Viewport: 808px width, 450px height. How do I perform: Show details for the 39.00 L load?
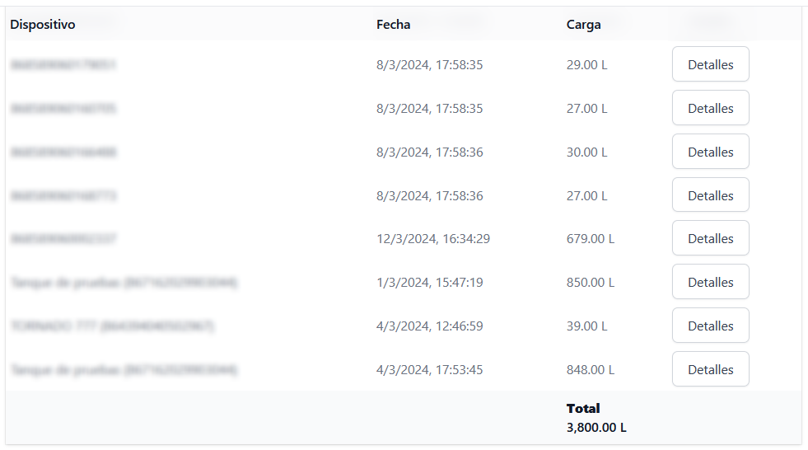[710, 326]
